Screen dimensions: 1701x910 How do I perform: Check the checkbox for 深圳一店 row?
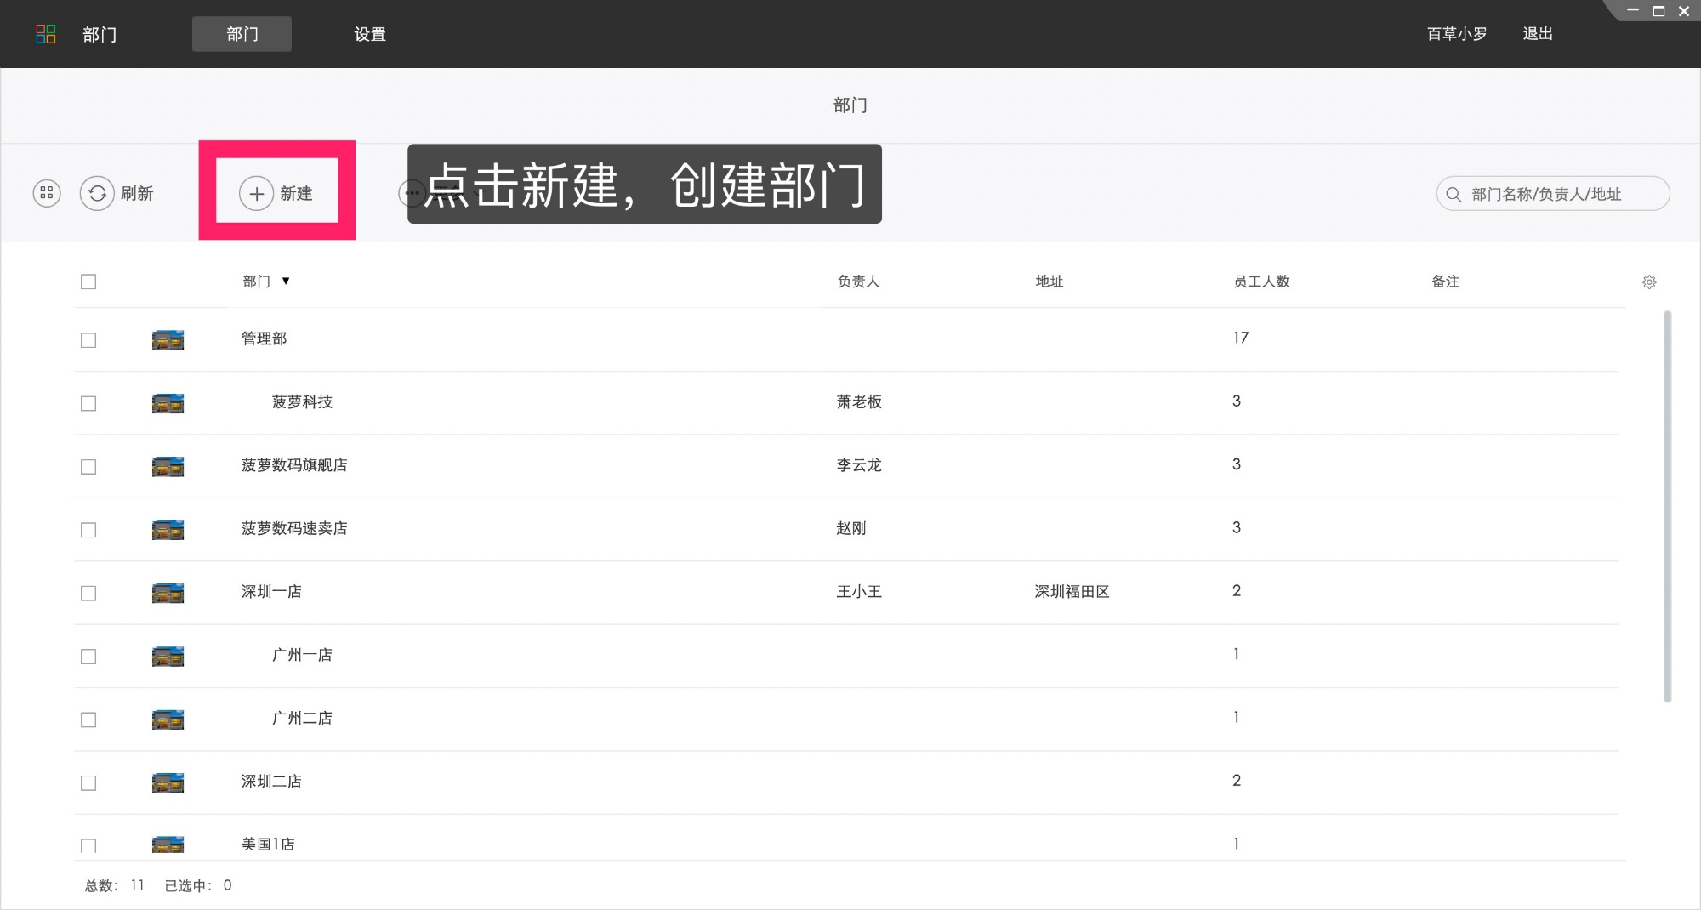(88, 593)
